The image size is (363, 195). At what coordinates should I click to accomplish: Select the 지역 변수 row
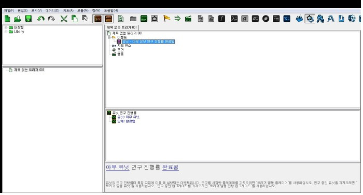point(124,46)
